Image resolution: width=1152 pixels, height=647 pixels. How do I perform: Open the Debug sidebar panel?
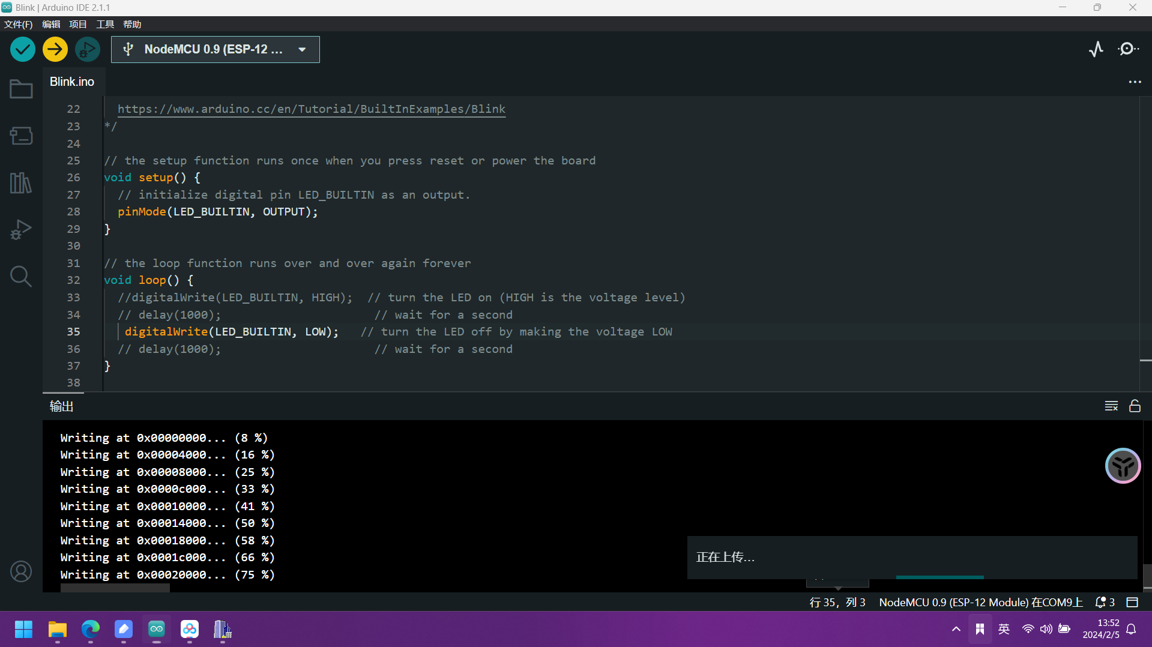[21, 229]
